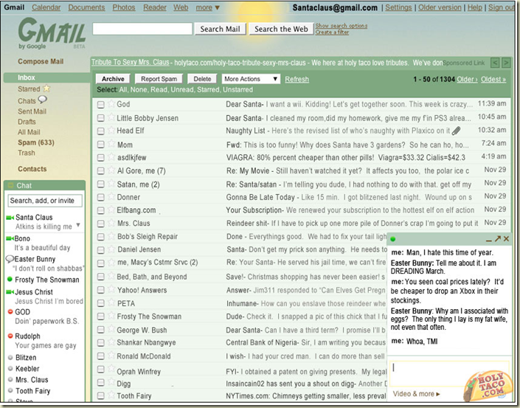Star the Donner email

click(x=111, y=197)
